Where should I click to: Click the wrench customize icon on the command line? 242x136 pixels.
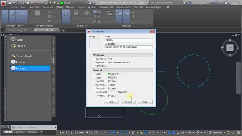coord(9,127)
